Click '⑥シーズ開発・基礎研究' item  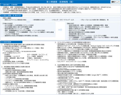pyautogui.click(x=35, y=56)
